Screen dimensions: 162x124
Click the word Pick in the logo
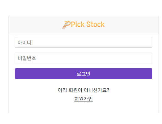[78, 24]
